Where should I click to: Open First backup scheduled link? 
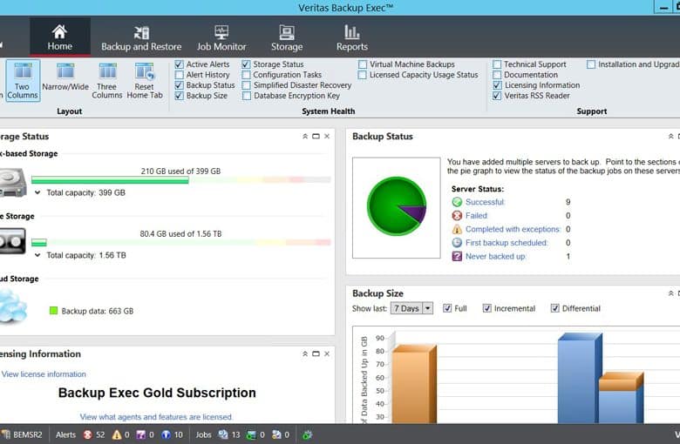click(x=507, y=243)
